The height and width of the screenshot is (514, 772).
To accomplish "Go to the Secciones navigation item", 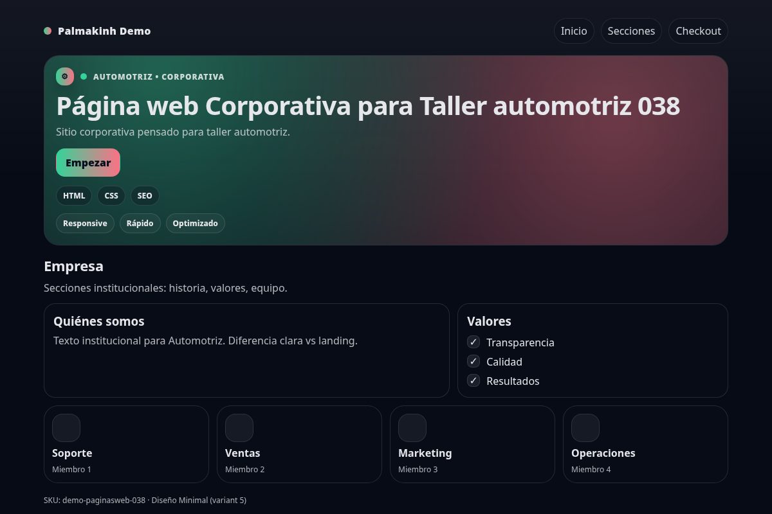I will [631, 31].
